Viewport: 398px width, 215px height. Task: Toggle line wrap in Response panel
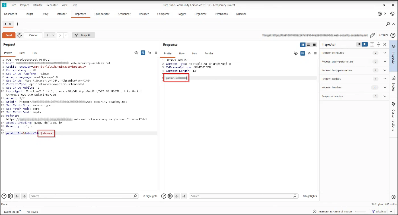[x=303, y=53]
